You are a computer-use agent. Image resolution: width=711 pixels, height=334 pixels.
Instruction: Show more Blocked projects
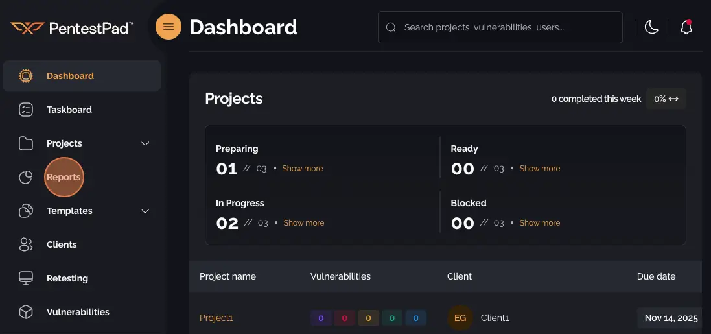pos(540,223)
